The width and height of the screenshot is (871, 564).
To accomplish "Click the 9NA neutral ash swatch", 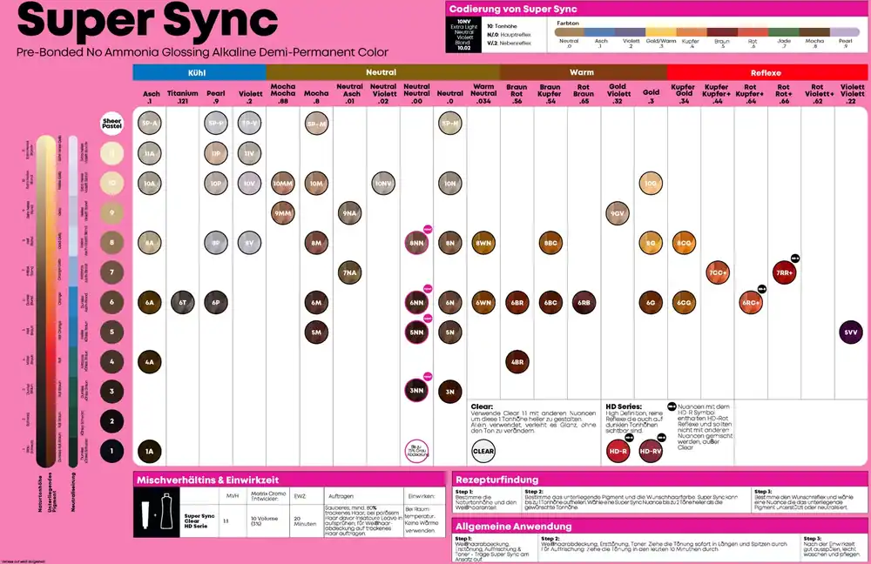I will point(349,212).
